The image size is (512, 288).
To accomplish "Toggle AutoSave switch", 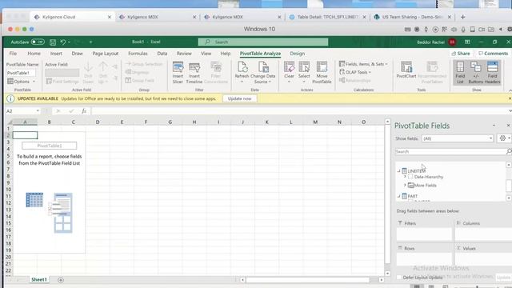I will 38,42.
